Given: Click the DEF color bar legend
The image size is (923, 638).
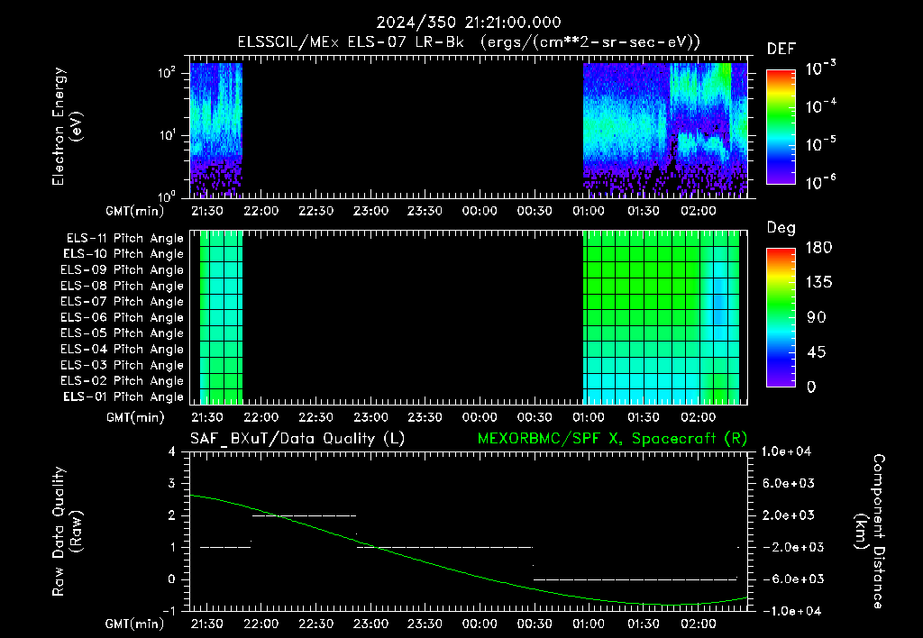Looking at the screenshot, I should 781,126.
